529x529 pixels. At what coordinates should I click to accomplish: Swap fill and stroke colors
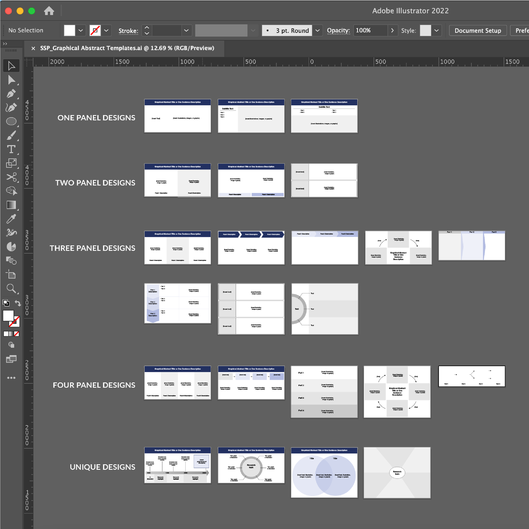tap(18, 303)
